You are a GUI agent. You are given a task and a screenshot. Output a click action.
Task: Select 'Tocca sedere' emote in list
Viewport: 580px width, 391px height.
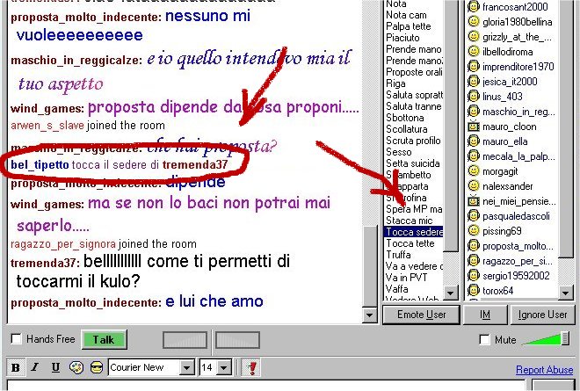[414, 232]
